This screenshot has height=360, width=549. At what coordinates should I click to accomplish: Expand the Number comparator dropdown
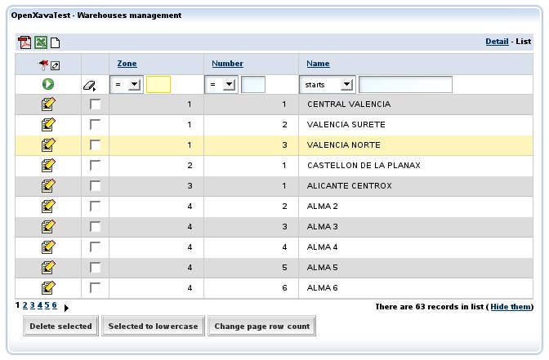point(221,84)
